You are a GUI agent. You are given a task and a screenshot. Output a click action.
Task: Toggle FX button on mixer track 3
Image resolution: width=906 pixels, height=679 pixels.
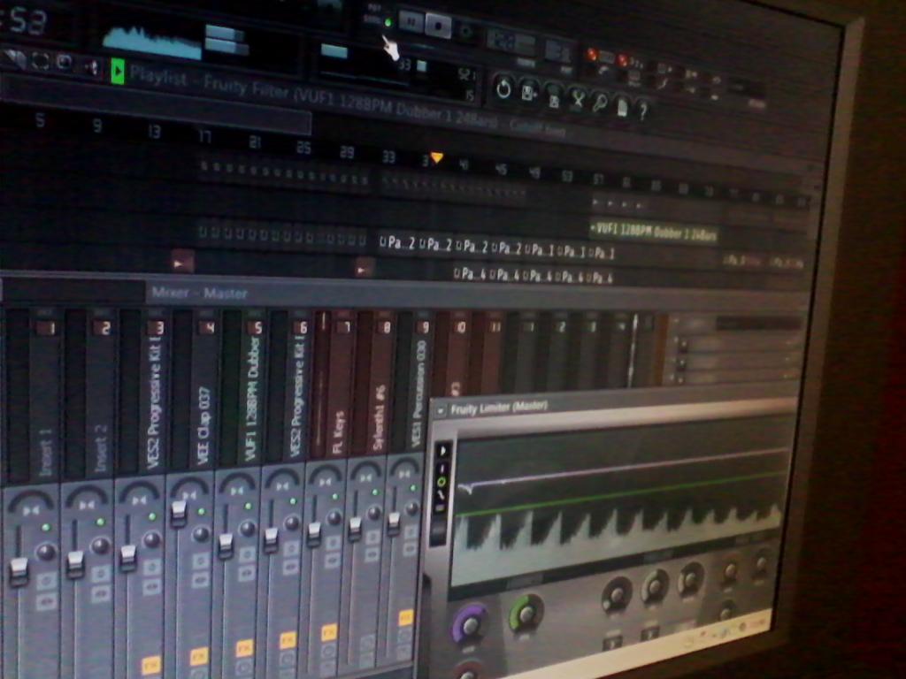[150, 665]
